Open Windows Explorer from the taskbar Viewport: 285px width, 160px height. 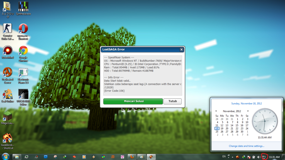coord(17,157)
